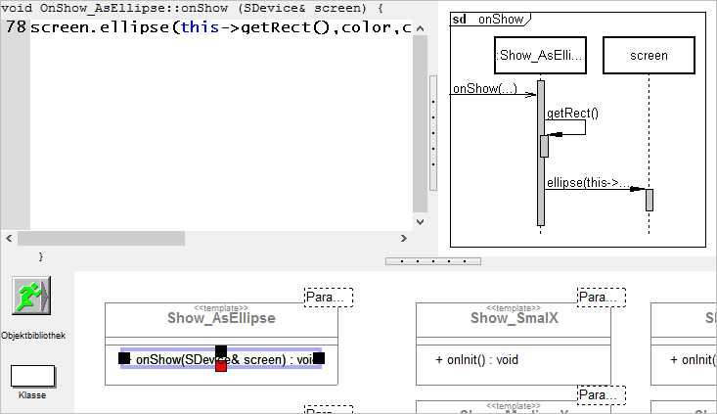Click the horizontal scrollbar's right arrow
The height and width of the screenshot is (414, 717).
[x=402, y=238]
